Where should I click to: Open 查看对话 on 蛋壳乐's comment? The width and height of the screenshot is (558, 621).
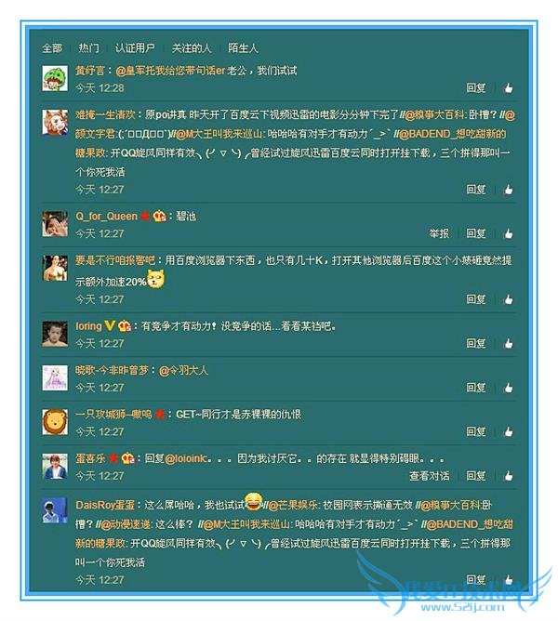430,476
